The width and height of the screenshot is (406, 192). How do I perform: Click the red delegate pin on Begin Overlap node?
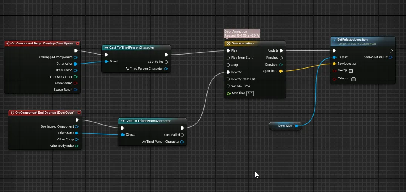(x=78, y=43)
